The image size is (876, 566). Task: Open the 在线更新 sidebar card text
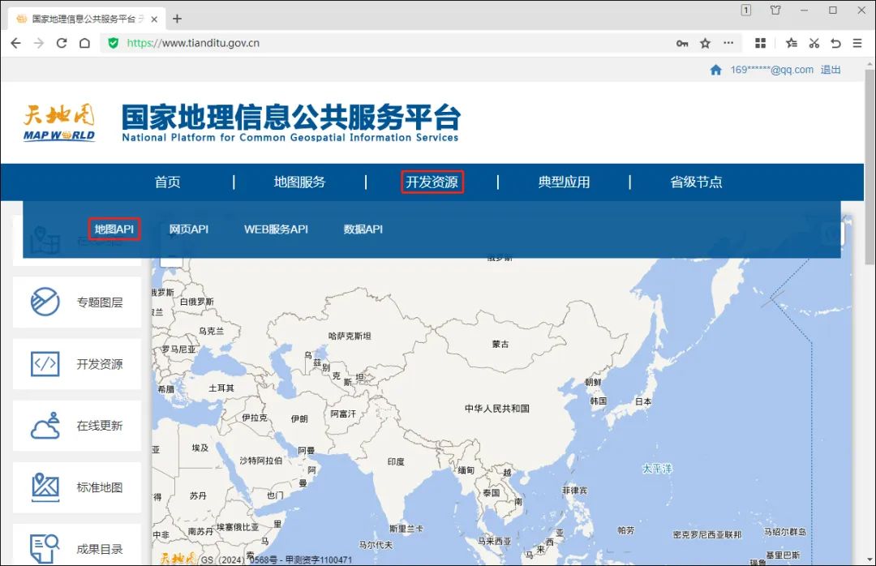[100, 426]
